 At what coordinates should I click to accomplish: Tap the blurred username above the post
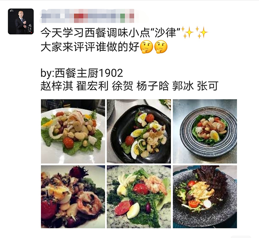[88, 16]
